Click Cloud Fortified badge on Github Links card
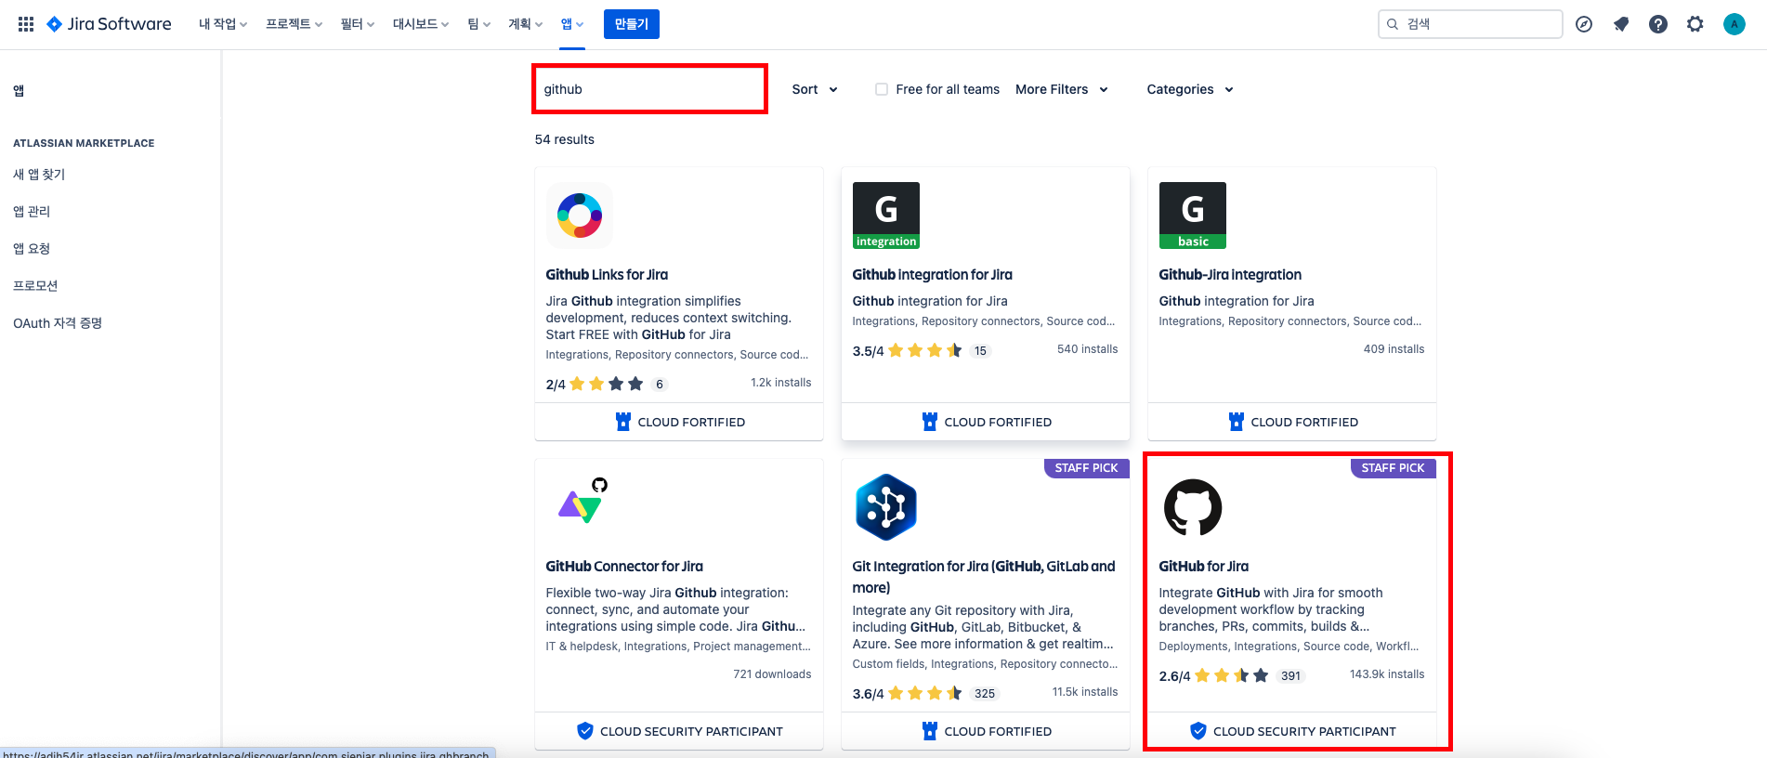 click(x=680, y=422)
